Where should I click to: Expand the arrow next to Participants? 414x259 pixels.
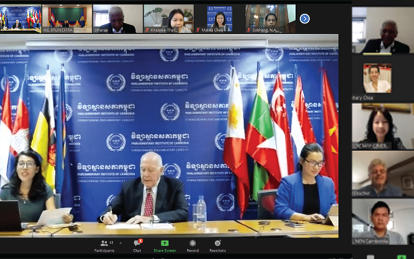[x=121, y=243]
